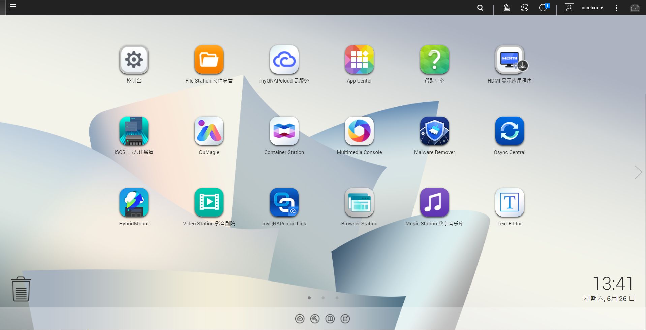The width and height of the screenshot is (646, 330).
Task: Launch Malware Remover
Action: (x=434, y=131)
